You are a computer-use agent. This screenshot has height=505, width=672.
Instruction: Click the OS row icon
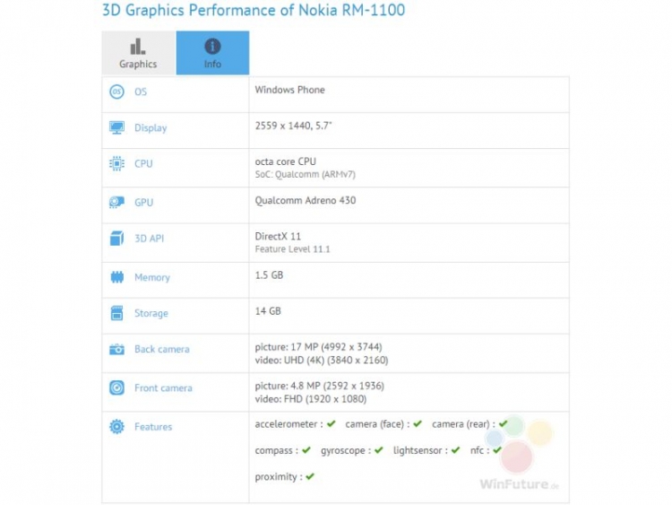pos(116,91)
